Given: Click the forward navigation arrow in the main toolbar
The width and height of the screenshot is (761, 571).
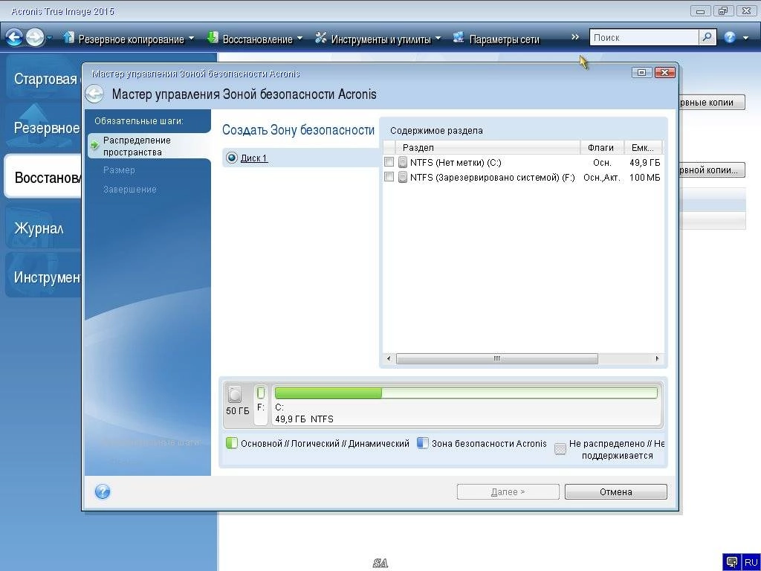Looking at the screenshot, I should pos(34,37).
